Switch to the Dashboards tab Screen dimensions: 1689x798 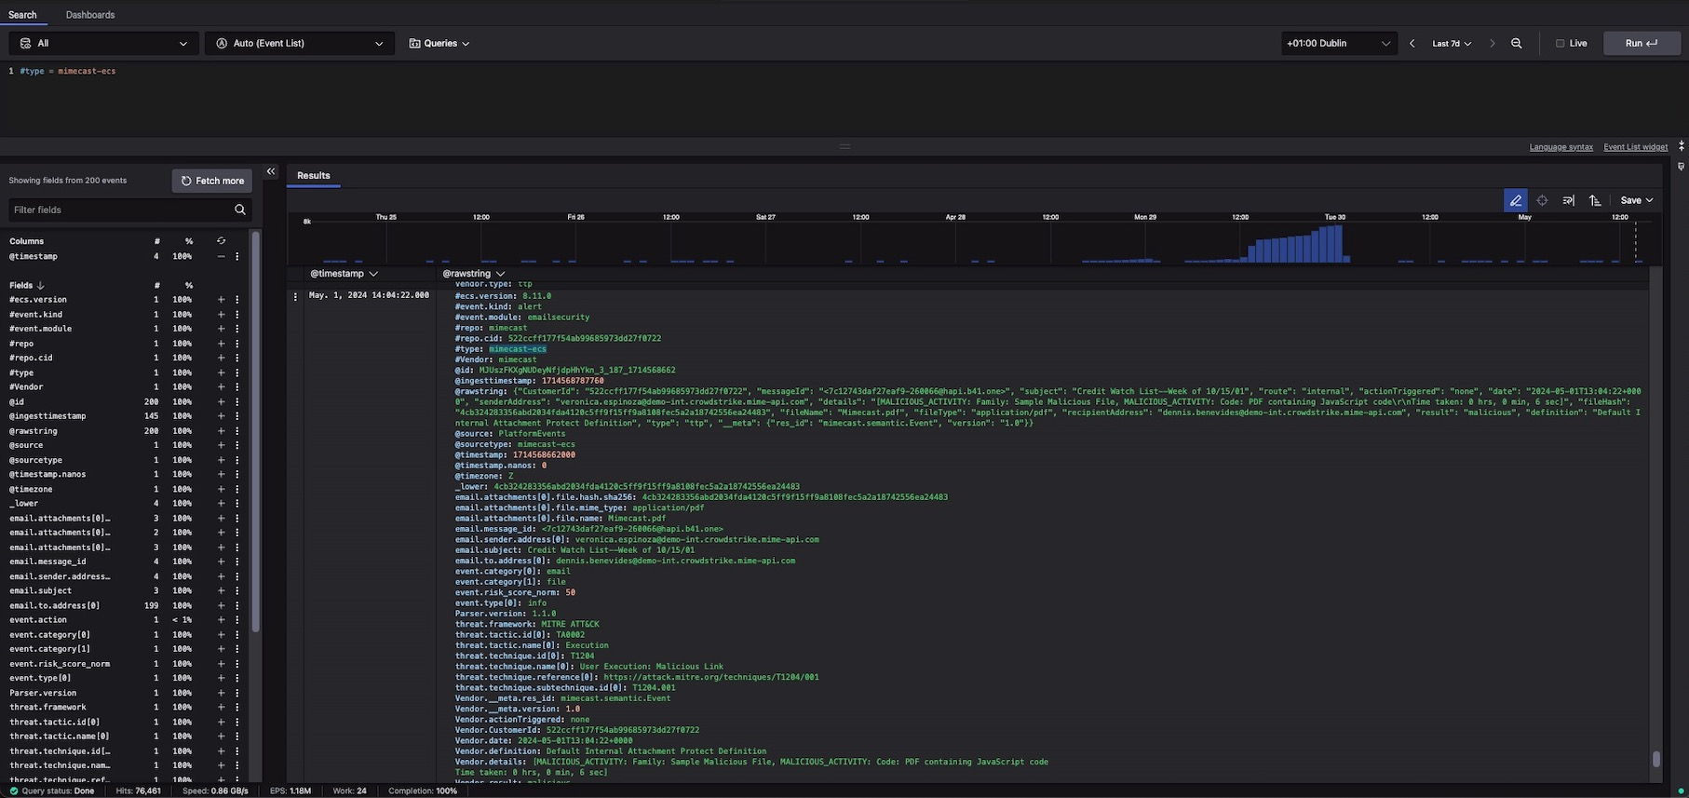click(x=90, y=15)
